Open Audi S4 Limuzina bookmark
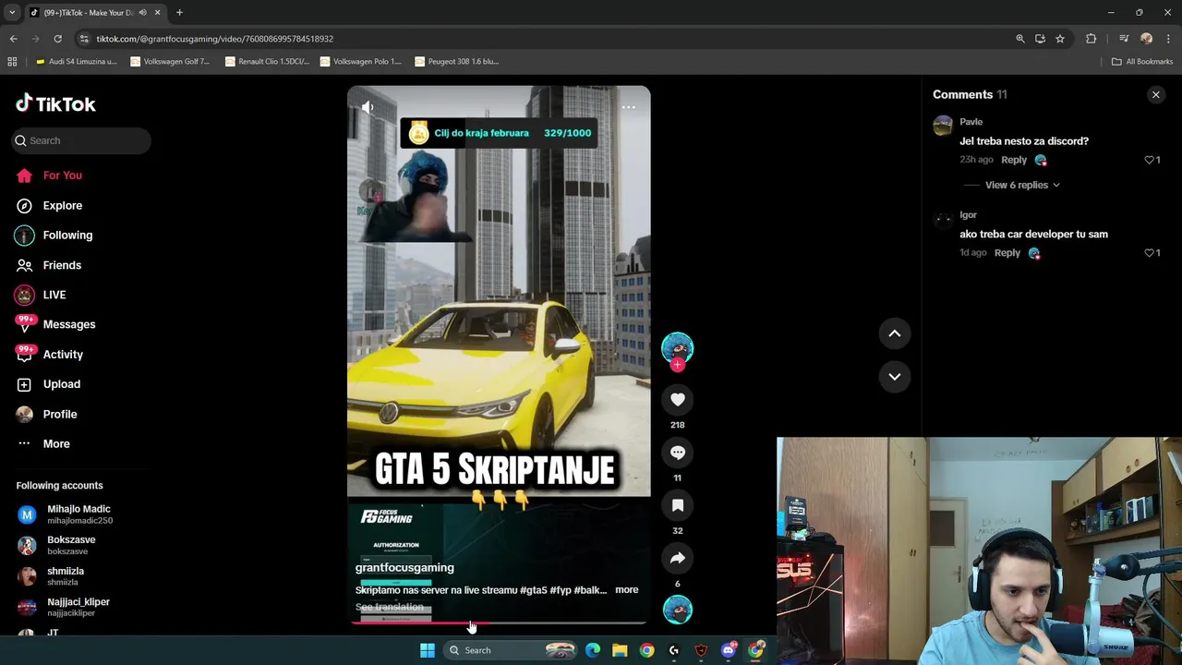The image size is (1182, 665). [76, 62]
